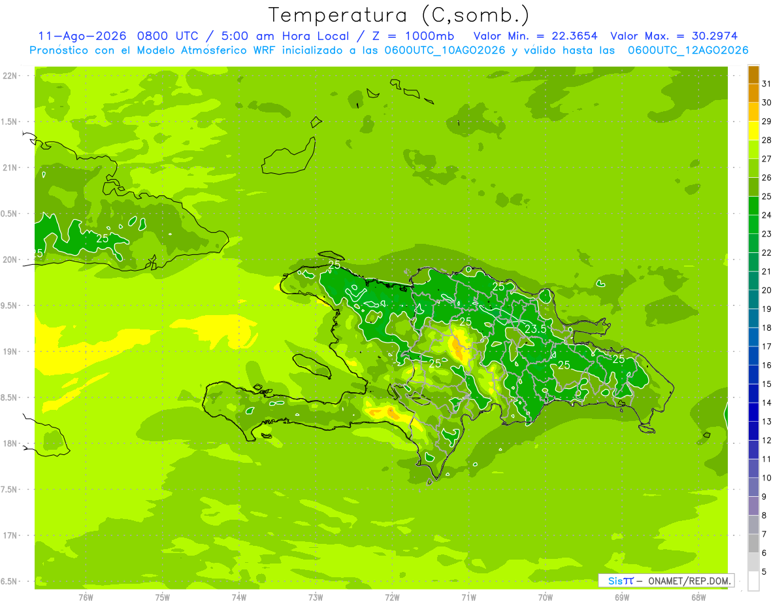Image resolution: width=784 pixels, height=606 pixels.
Task: Click the "19N" latitude label
Action: 10,351
